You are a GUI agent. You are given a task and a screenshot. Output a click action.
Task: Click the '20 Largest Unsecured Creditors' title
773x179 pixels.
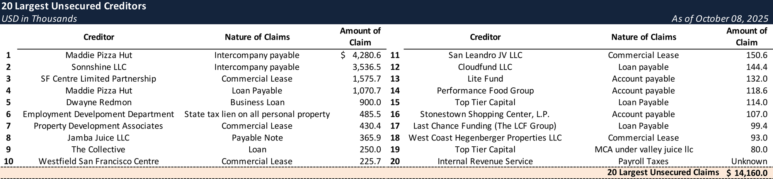pyautogui.click(x=74, y=6)
